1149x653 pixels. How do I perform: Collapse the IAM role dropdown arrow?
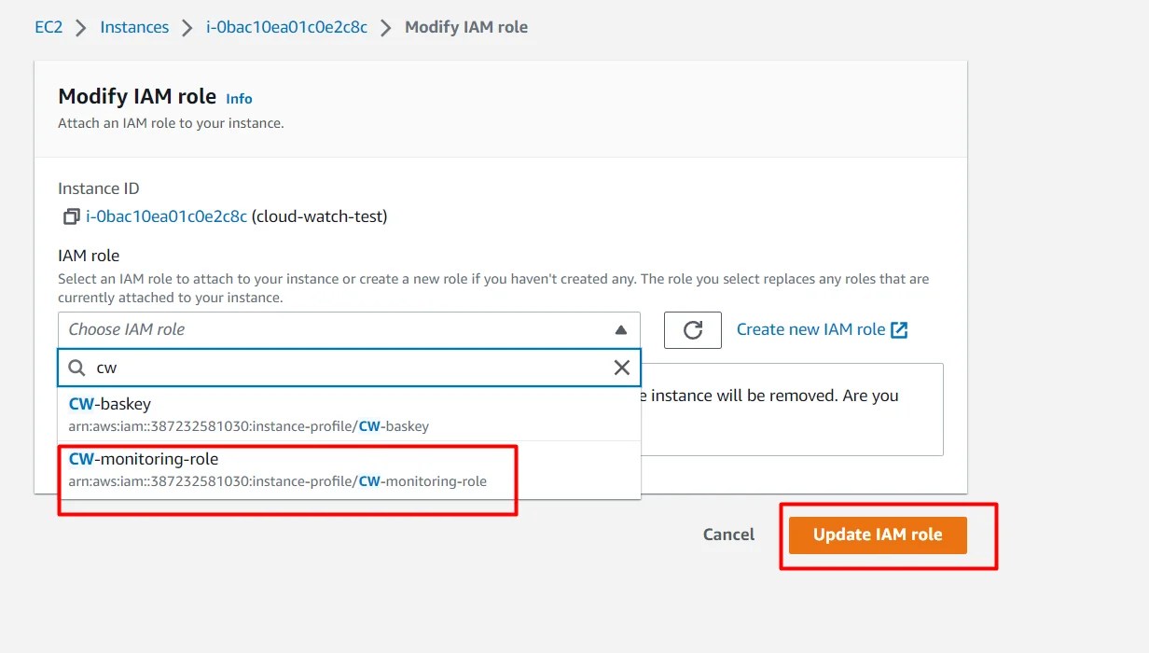624,328
